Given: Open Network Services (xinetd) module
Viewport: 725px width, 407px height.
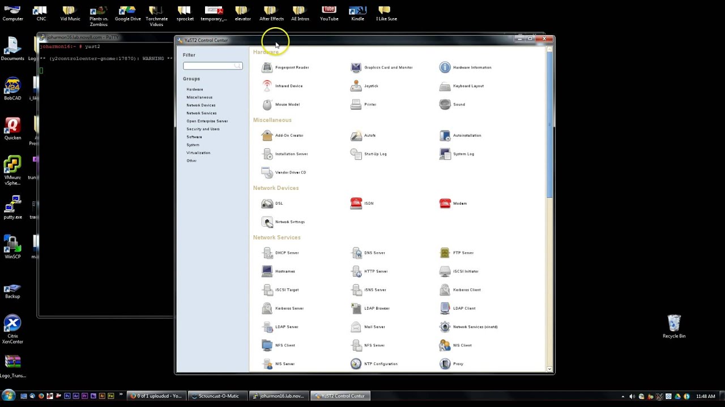Looking at the screenshot, I should point(469,327).
